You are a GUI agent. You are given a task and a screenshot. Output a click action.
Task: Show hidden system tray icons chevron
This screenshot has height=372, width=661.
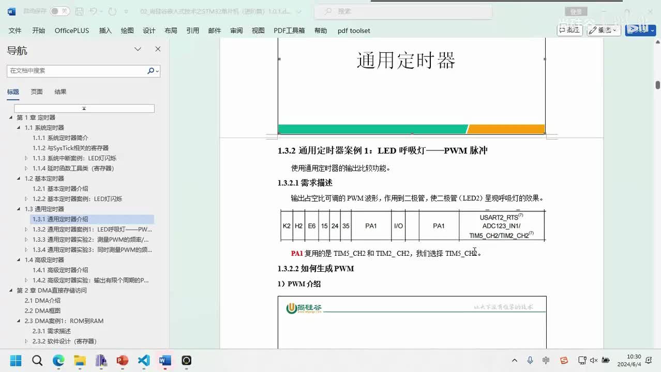pos(515,360)
